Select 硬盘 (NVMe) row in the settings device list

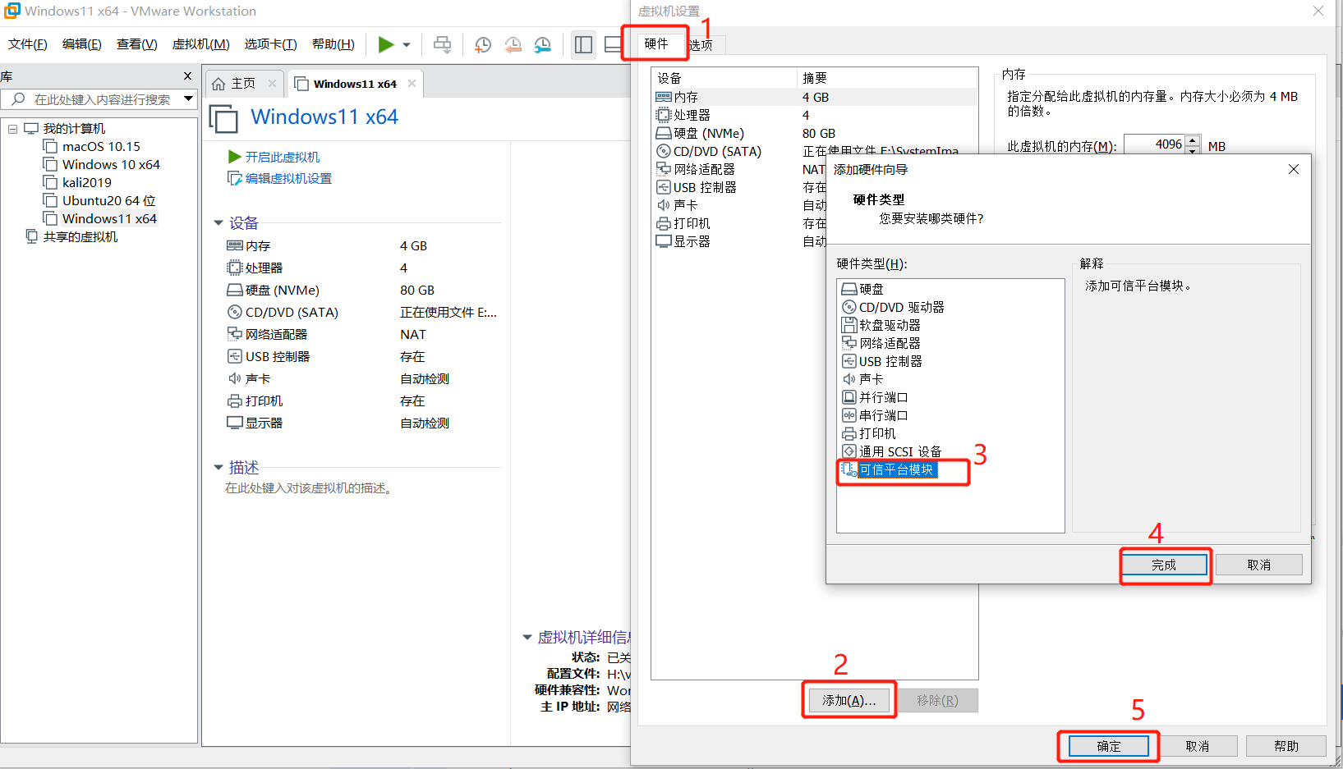(815, 133)
